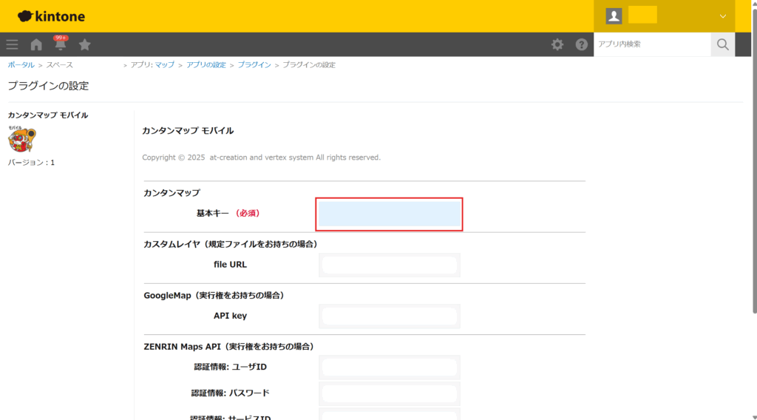Viewport: 757px width, 420px height.
Task: Click the スペース breadcrumb text
Action: (x=59, y=64)
